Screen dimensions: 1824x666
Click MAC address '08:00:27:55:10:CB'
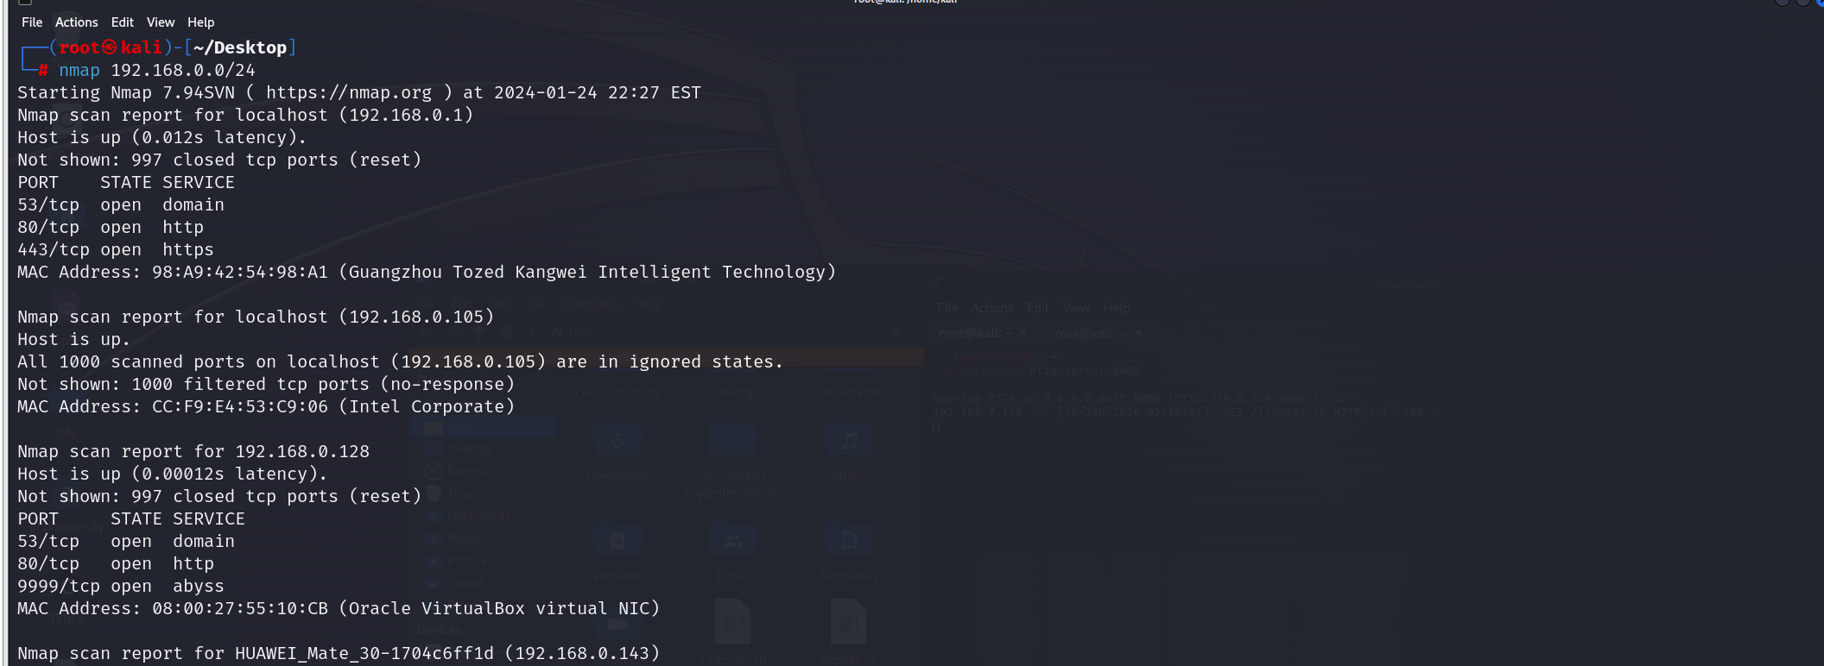click(240, 608)
